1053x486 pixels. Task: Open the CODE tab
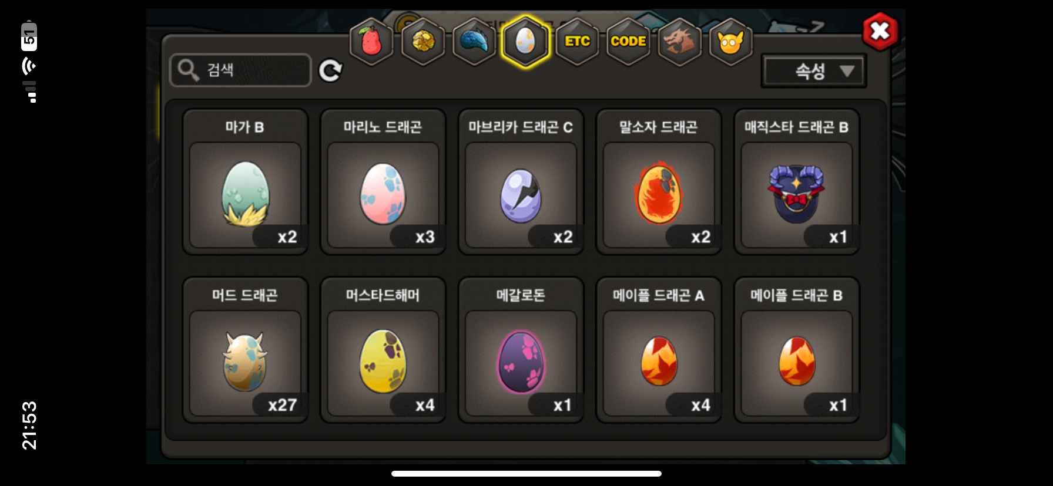pos(628,42)
